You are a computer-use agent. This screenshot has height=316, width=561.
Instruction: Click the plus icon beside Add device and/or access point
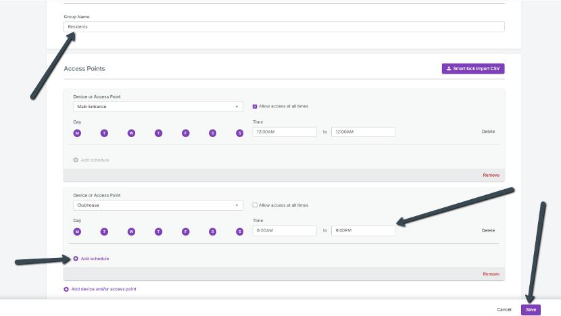[66, 289]
